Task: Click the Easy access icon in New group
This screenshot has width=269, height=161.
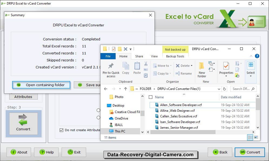Action: (211, 69)
